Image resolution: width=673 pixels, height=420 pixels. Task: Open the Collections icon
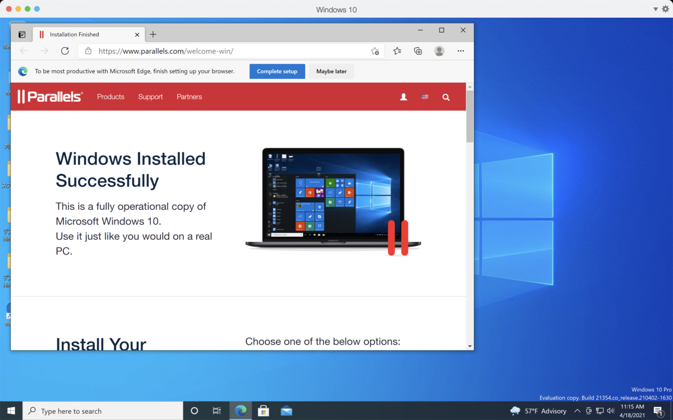tap(418, 51)
